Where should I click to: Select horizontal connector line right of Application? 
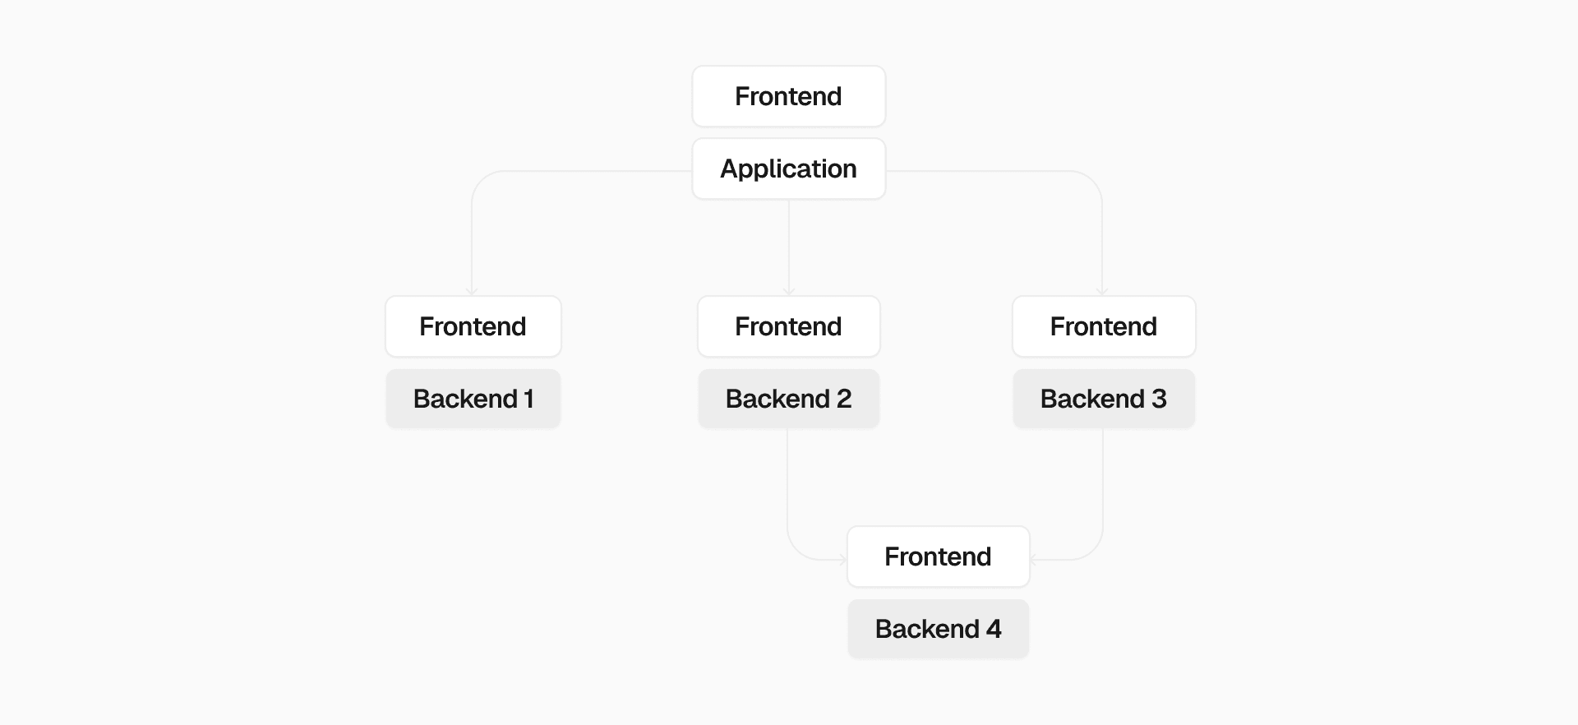pyautogui.click(x=986, y=171)
